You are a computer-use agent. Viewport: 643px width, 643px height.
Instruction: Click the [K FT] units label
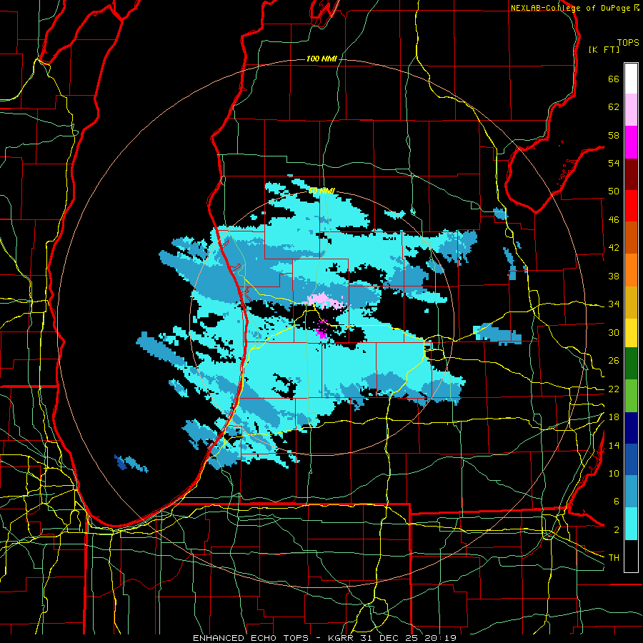click(604, 49)
